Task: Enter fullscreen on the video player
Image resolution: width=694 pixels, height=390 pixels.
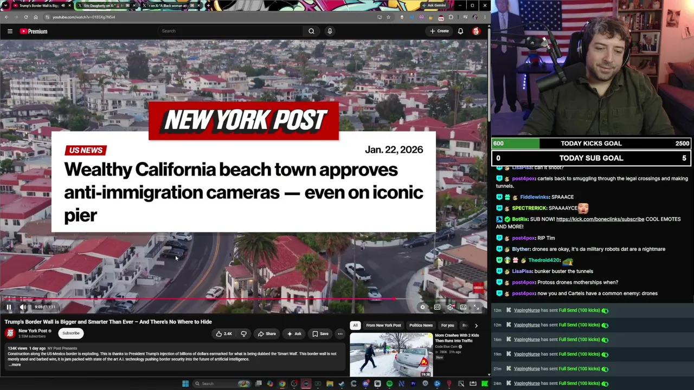Action: point(476,307)
